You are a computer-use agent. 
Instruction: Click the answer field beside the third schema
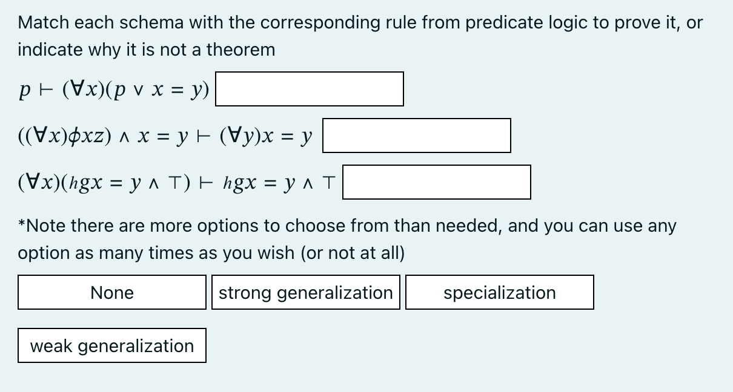point(436,181)
